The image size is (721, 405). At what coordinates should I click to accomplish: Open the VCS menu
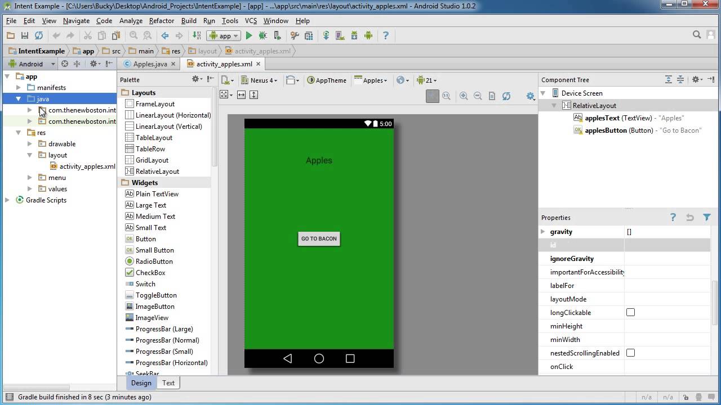(x=251, y=21)
